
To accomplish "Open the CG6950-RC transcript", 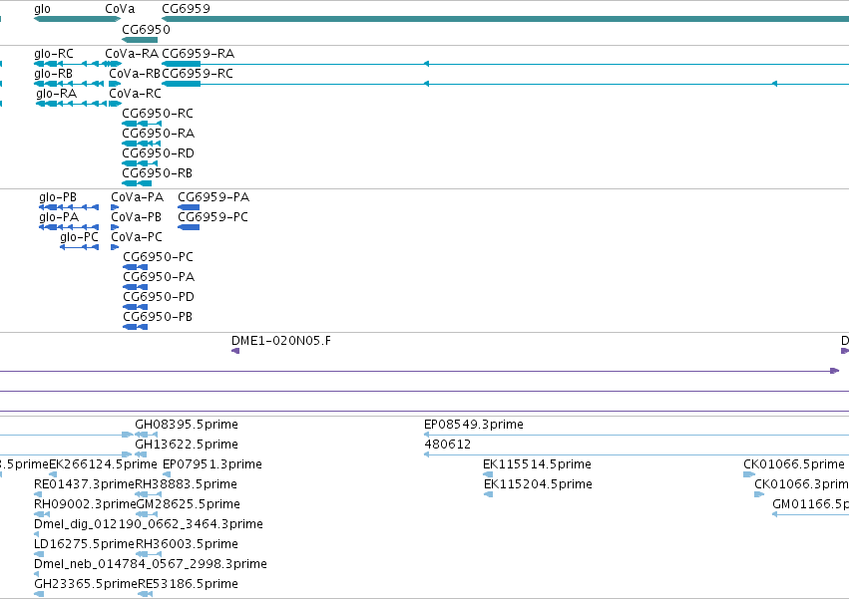I will (x=158, y=114).
